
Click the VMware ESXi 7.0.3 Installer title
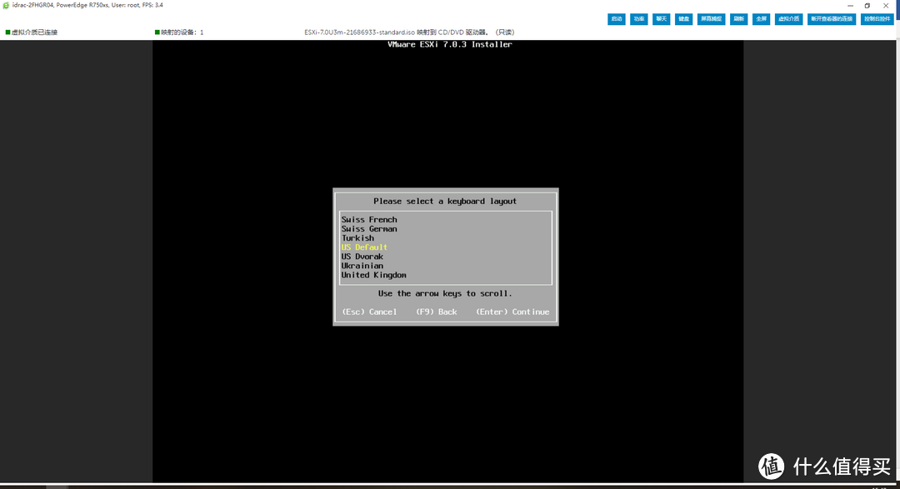449,44
